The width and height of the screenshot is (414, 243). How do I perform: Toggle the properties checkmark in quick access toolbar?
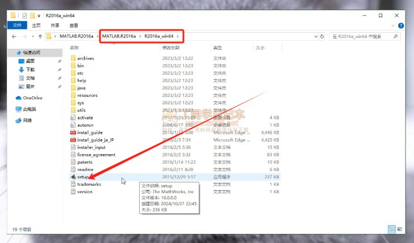click(24, 15)
